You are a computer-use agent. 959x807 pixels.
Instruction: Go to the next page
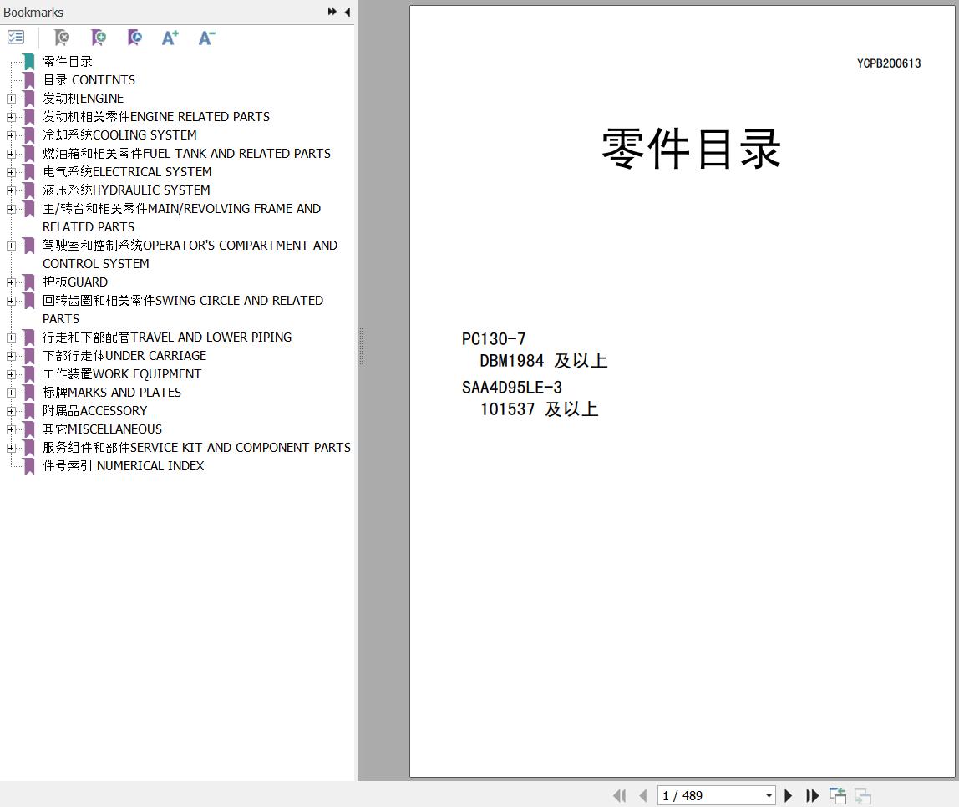789,795
